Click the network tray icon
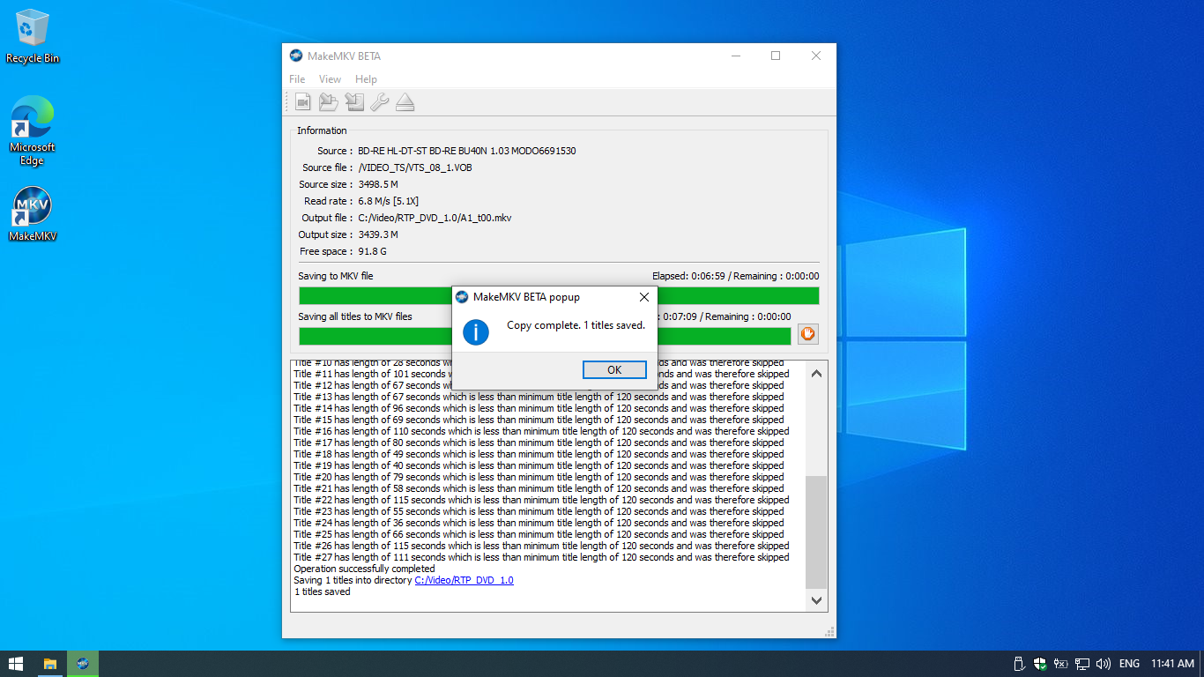 [1082, 664]
